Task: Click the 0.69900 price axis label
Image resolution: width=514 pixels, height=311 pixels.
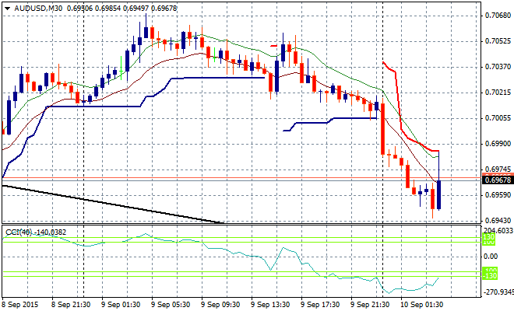Action: click(x=498, y=144)
